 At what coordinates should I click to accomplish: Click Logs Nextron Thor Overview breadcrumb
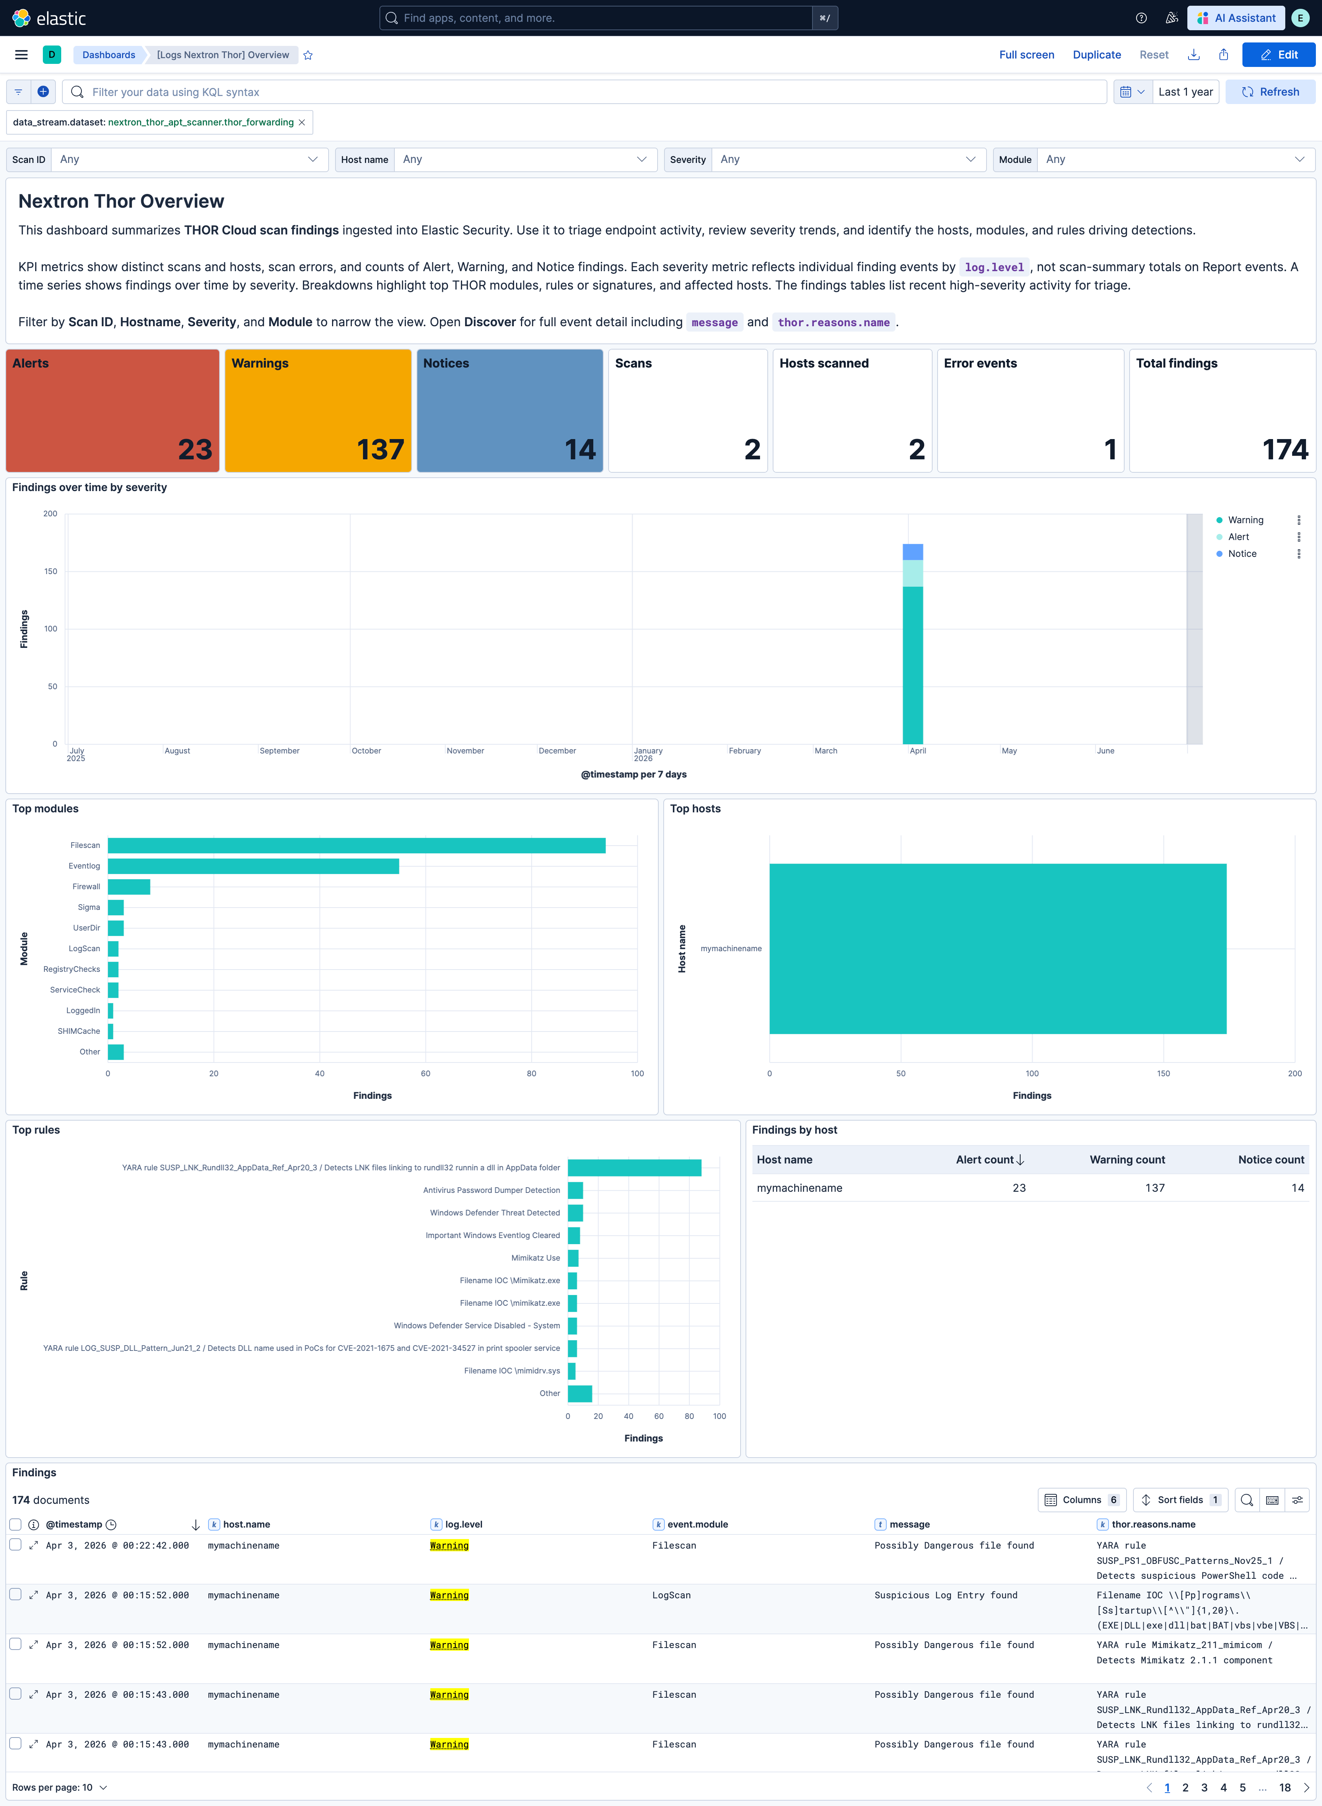pyautogui.click(x=223, y=54)
